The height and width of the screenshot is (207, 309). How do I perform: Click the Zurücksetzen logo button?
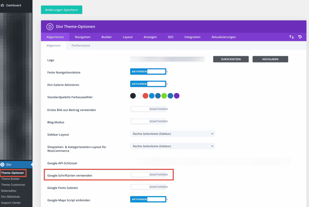click(231, 59)
